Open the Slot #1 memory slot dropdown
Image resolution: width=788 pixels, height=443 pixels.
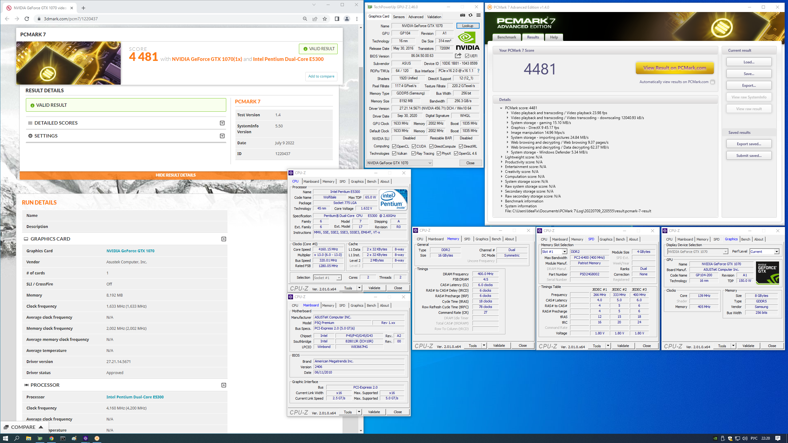pyautogui.click(x=554, y=252)
